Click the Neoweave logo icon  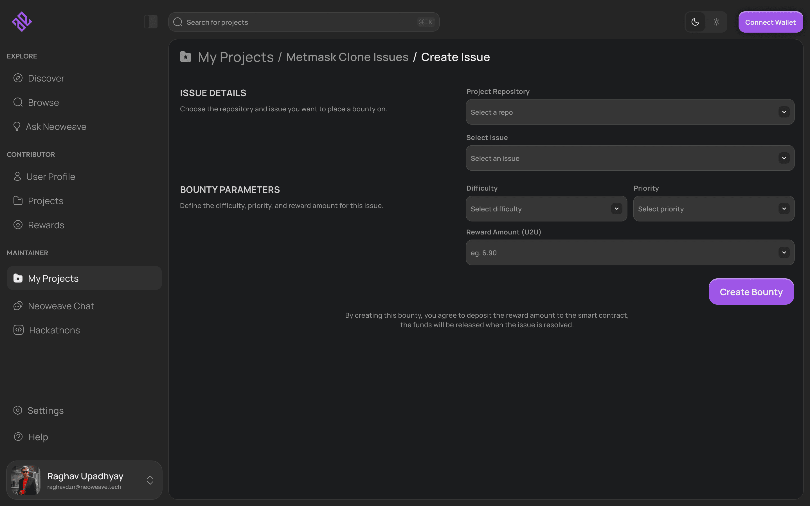click(22, 22)
